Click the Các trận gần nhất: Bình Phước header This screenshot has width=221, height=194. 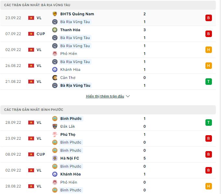pos(34,110)
